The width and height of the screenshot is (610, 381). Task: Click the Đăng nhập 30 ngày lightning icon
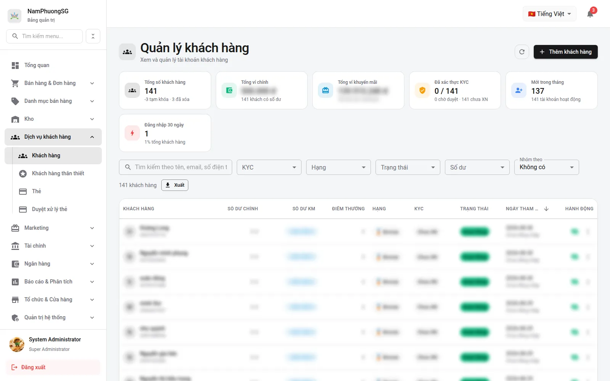tap(132, 133)
